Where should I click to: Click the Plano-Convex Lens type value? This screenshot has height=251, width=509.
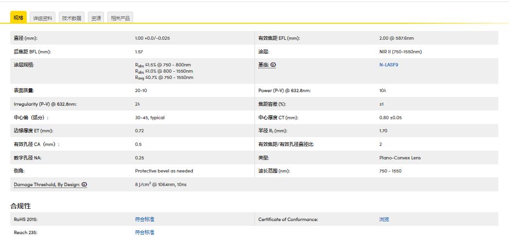tap(400, 158)
